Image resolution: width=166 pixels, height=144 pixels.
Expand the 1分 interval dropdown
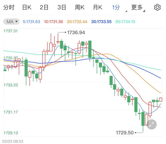pyautogui.click(x=116, y=7)
